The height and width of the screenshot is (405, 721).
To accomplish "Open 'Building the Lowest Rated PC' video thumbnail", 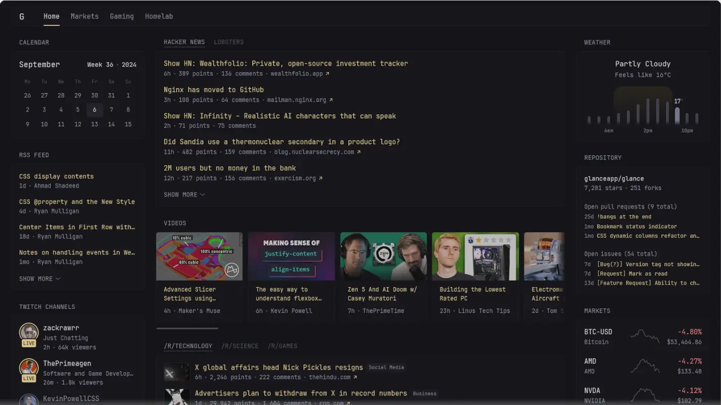I will click(475, 256).
